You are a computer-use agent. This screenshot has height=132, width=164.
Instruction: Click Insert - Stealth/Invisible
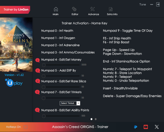[120, 88]
